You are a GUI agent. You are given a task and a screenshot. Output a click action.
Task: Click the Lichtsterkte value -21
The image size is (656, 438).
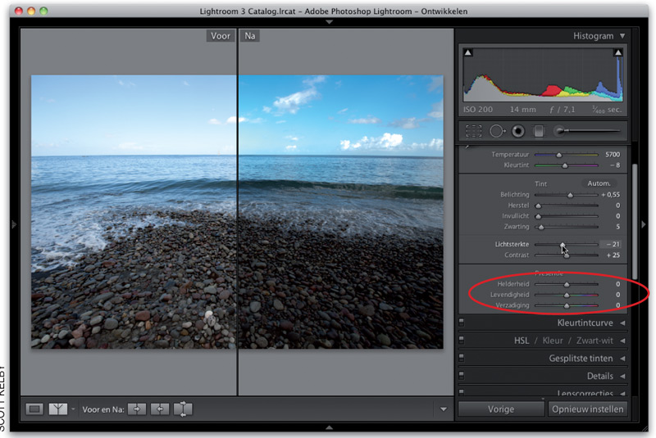click(613, 244)
